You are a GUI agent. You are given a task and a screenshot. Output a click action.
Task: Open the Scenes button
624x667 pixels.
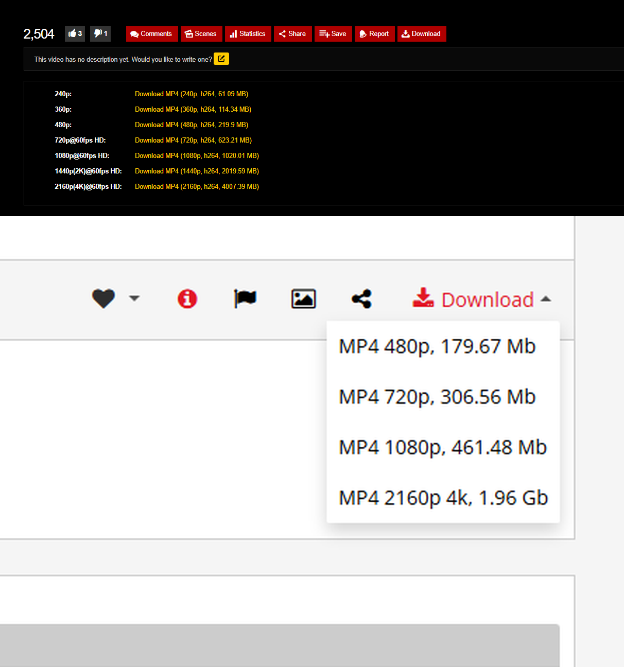[x=201, y=34]
